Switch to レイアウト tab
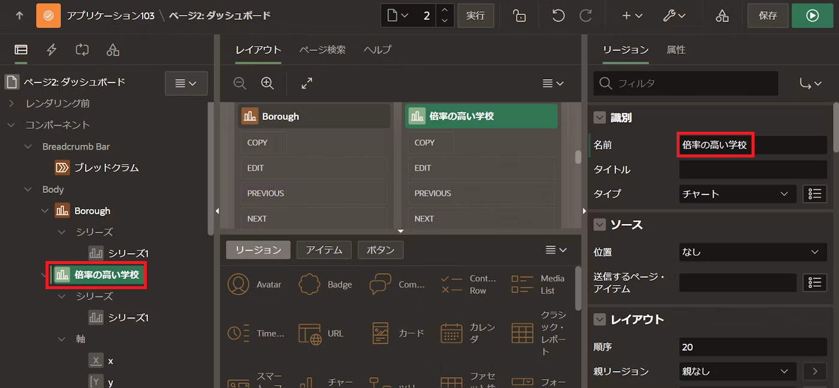Viewport: 839px width, 388px height. (x=258, y=50)
